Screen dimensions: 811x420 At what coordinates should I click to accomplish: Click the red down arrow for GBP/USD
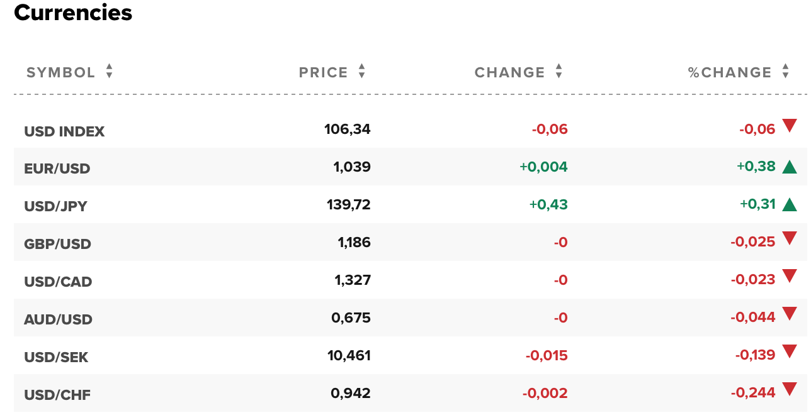click(x=790, y=238)
